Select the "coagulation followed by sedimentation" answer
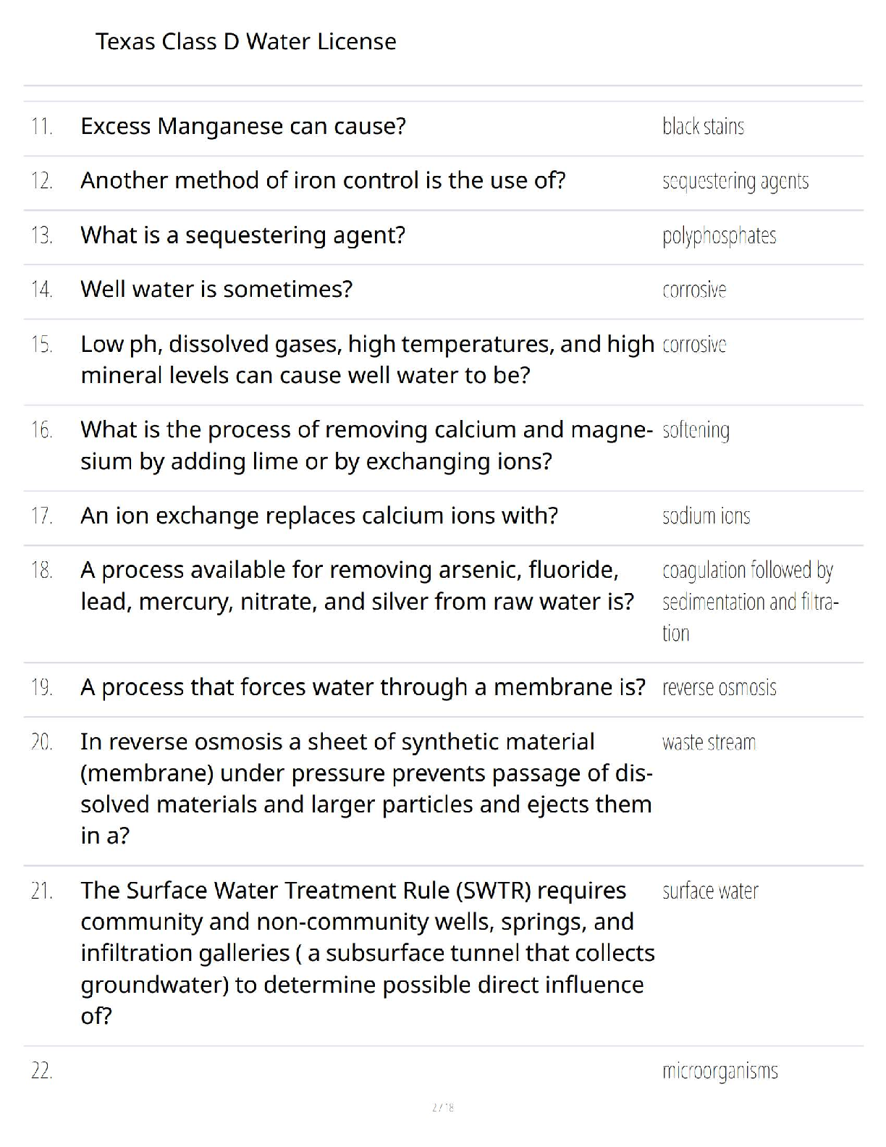Viewport: 886px width, 1147px height. (x=749, y=602)
